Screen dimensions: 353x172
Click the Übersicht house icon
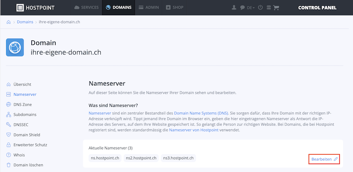pos(8,84)
